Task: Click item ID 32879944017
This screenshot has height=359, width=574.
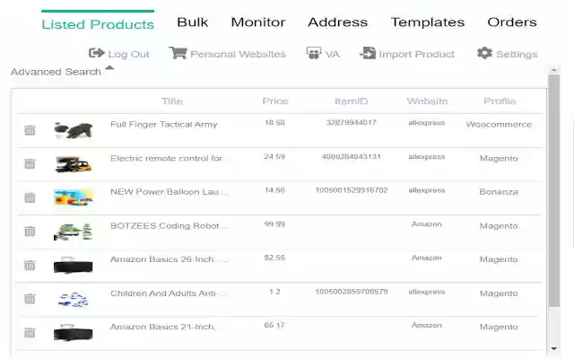Action: click(351, 123)
